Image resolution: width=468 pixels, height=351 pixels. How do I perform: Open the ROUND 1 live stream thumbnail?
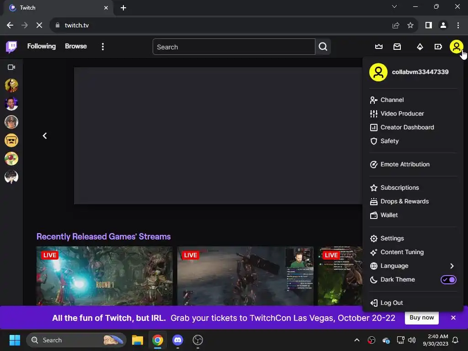105,276
